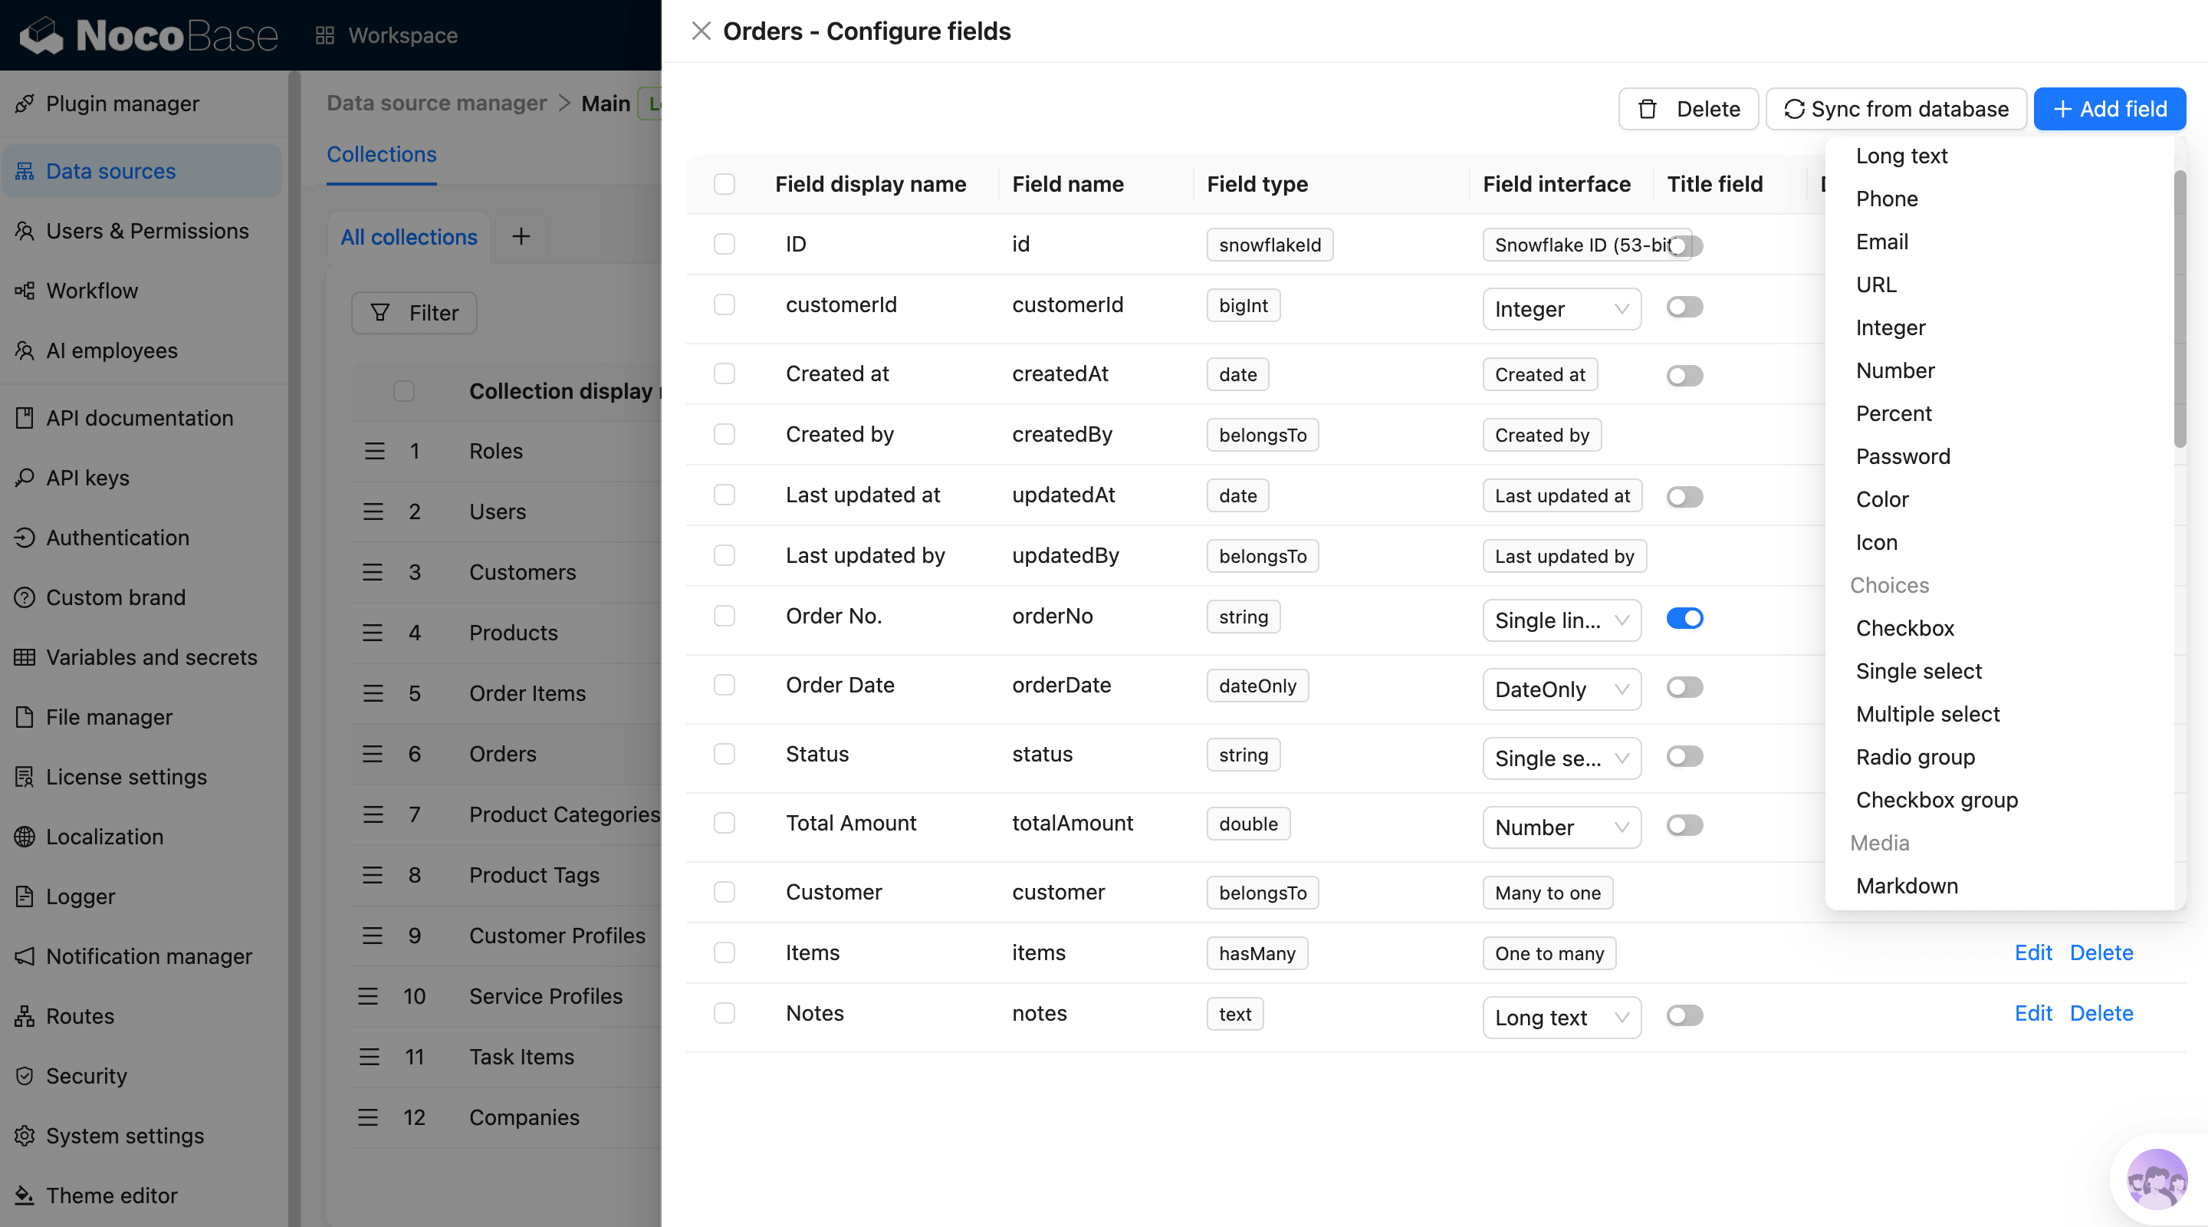Screen dimensions: 2208x1227
Task: Disable Order No. title field toggle
Action: point(1684,618)
